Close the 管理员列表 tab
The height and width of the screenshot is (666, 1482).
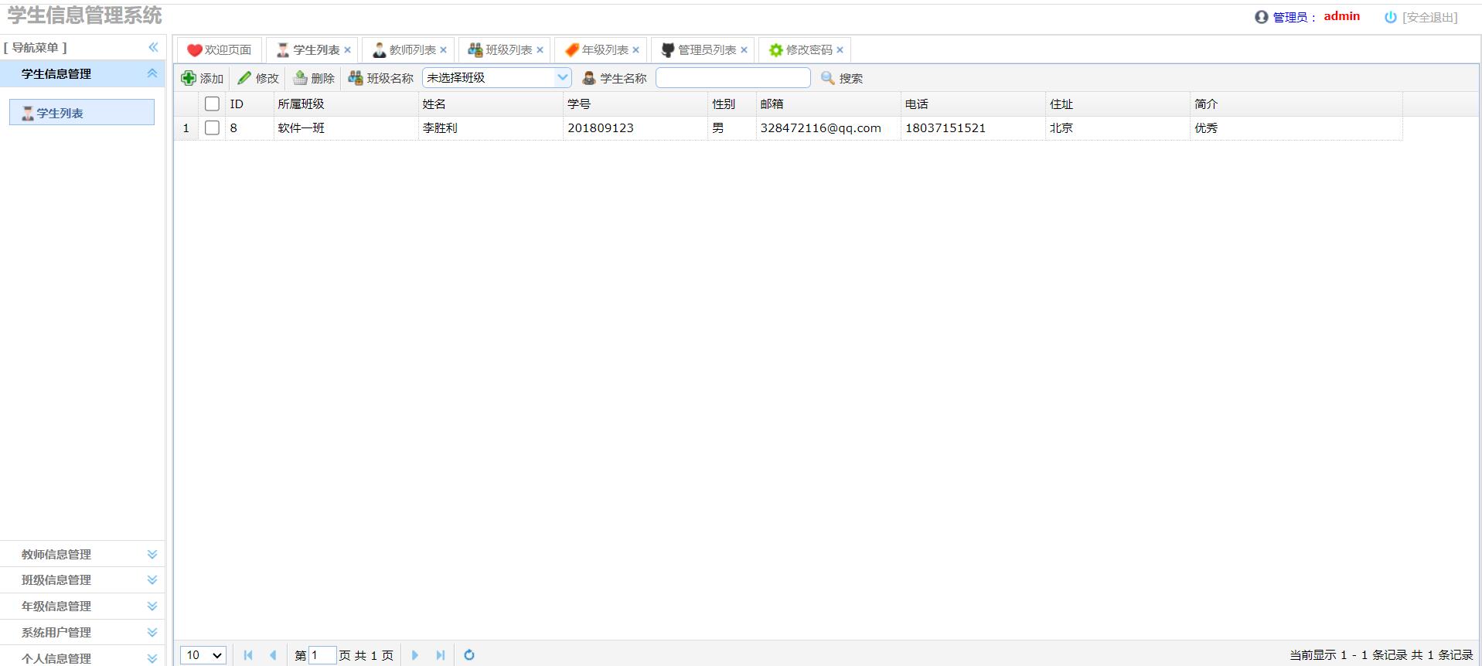[744, 50]
